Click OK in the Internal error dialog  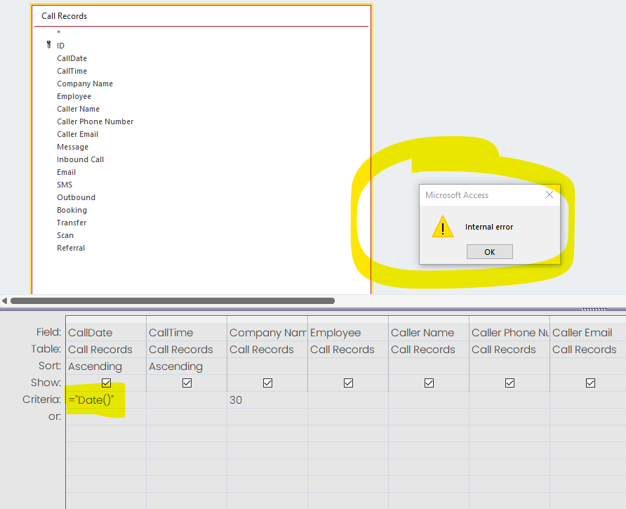click(489, 252)
